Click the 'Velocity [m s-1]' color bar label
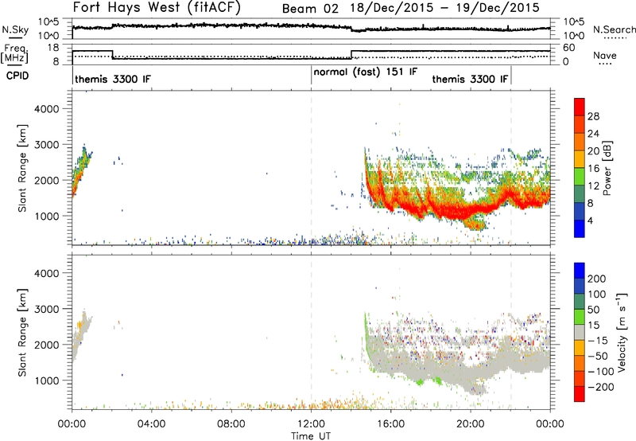The image size is (636, 441). [x=622, y=332]
